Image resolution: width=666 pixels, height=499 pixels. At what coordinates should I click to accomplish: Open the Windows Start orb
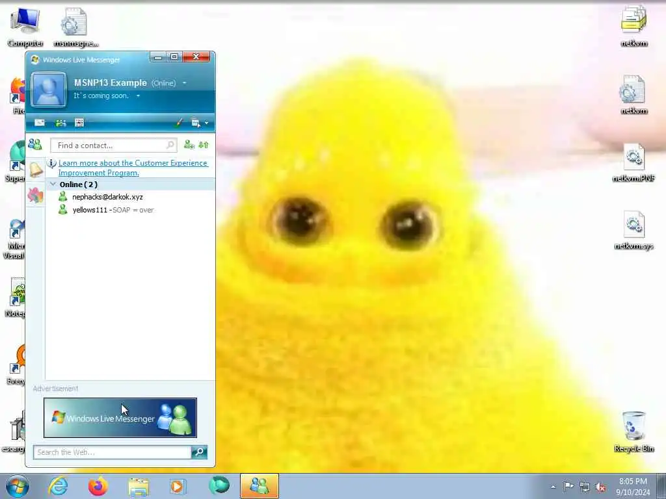point(17,486)
